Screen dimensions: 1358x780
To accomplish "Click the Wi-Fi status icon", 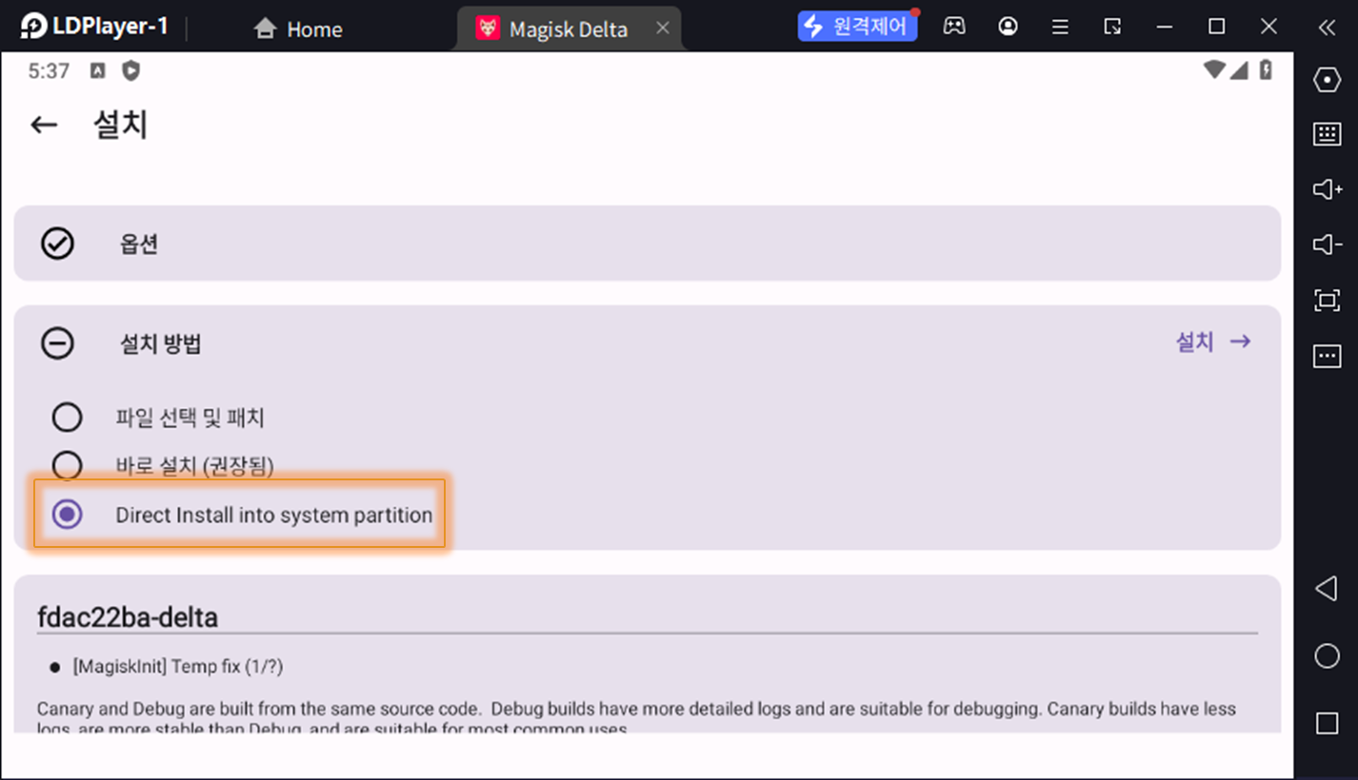I will point(1214,69).
